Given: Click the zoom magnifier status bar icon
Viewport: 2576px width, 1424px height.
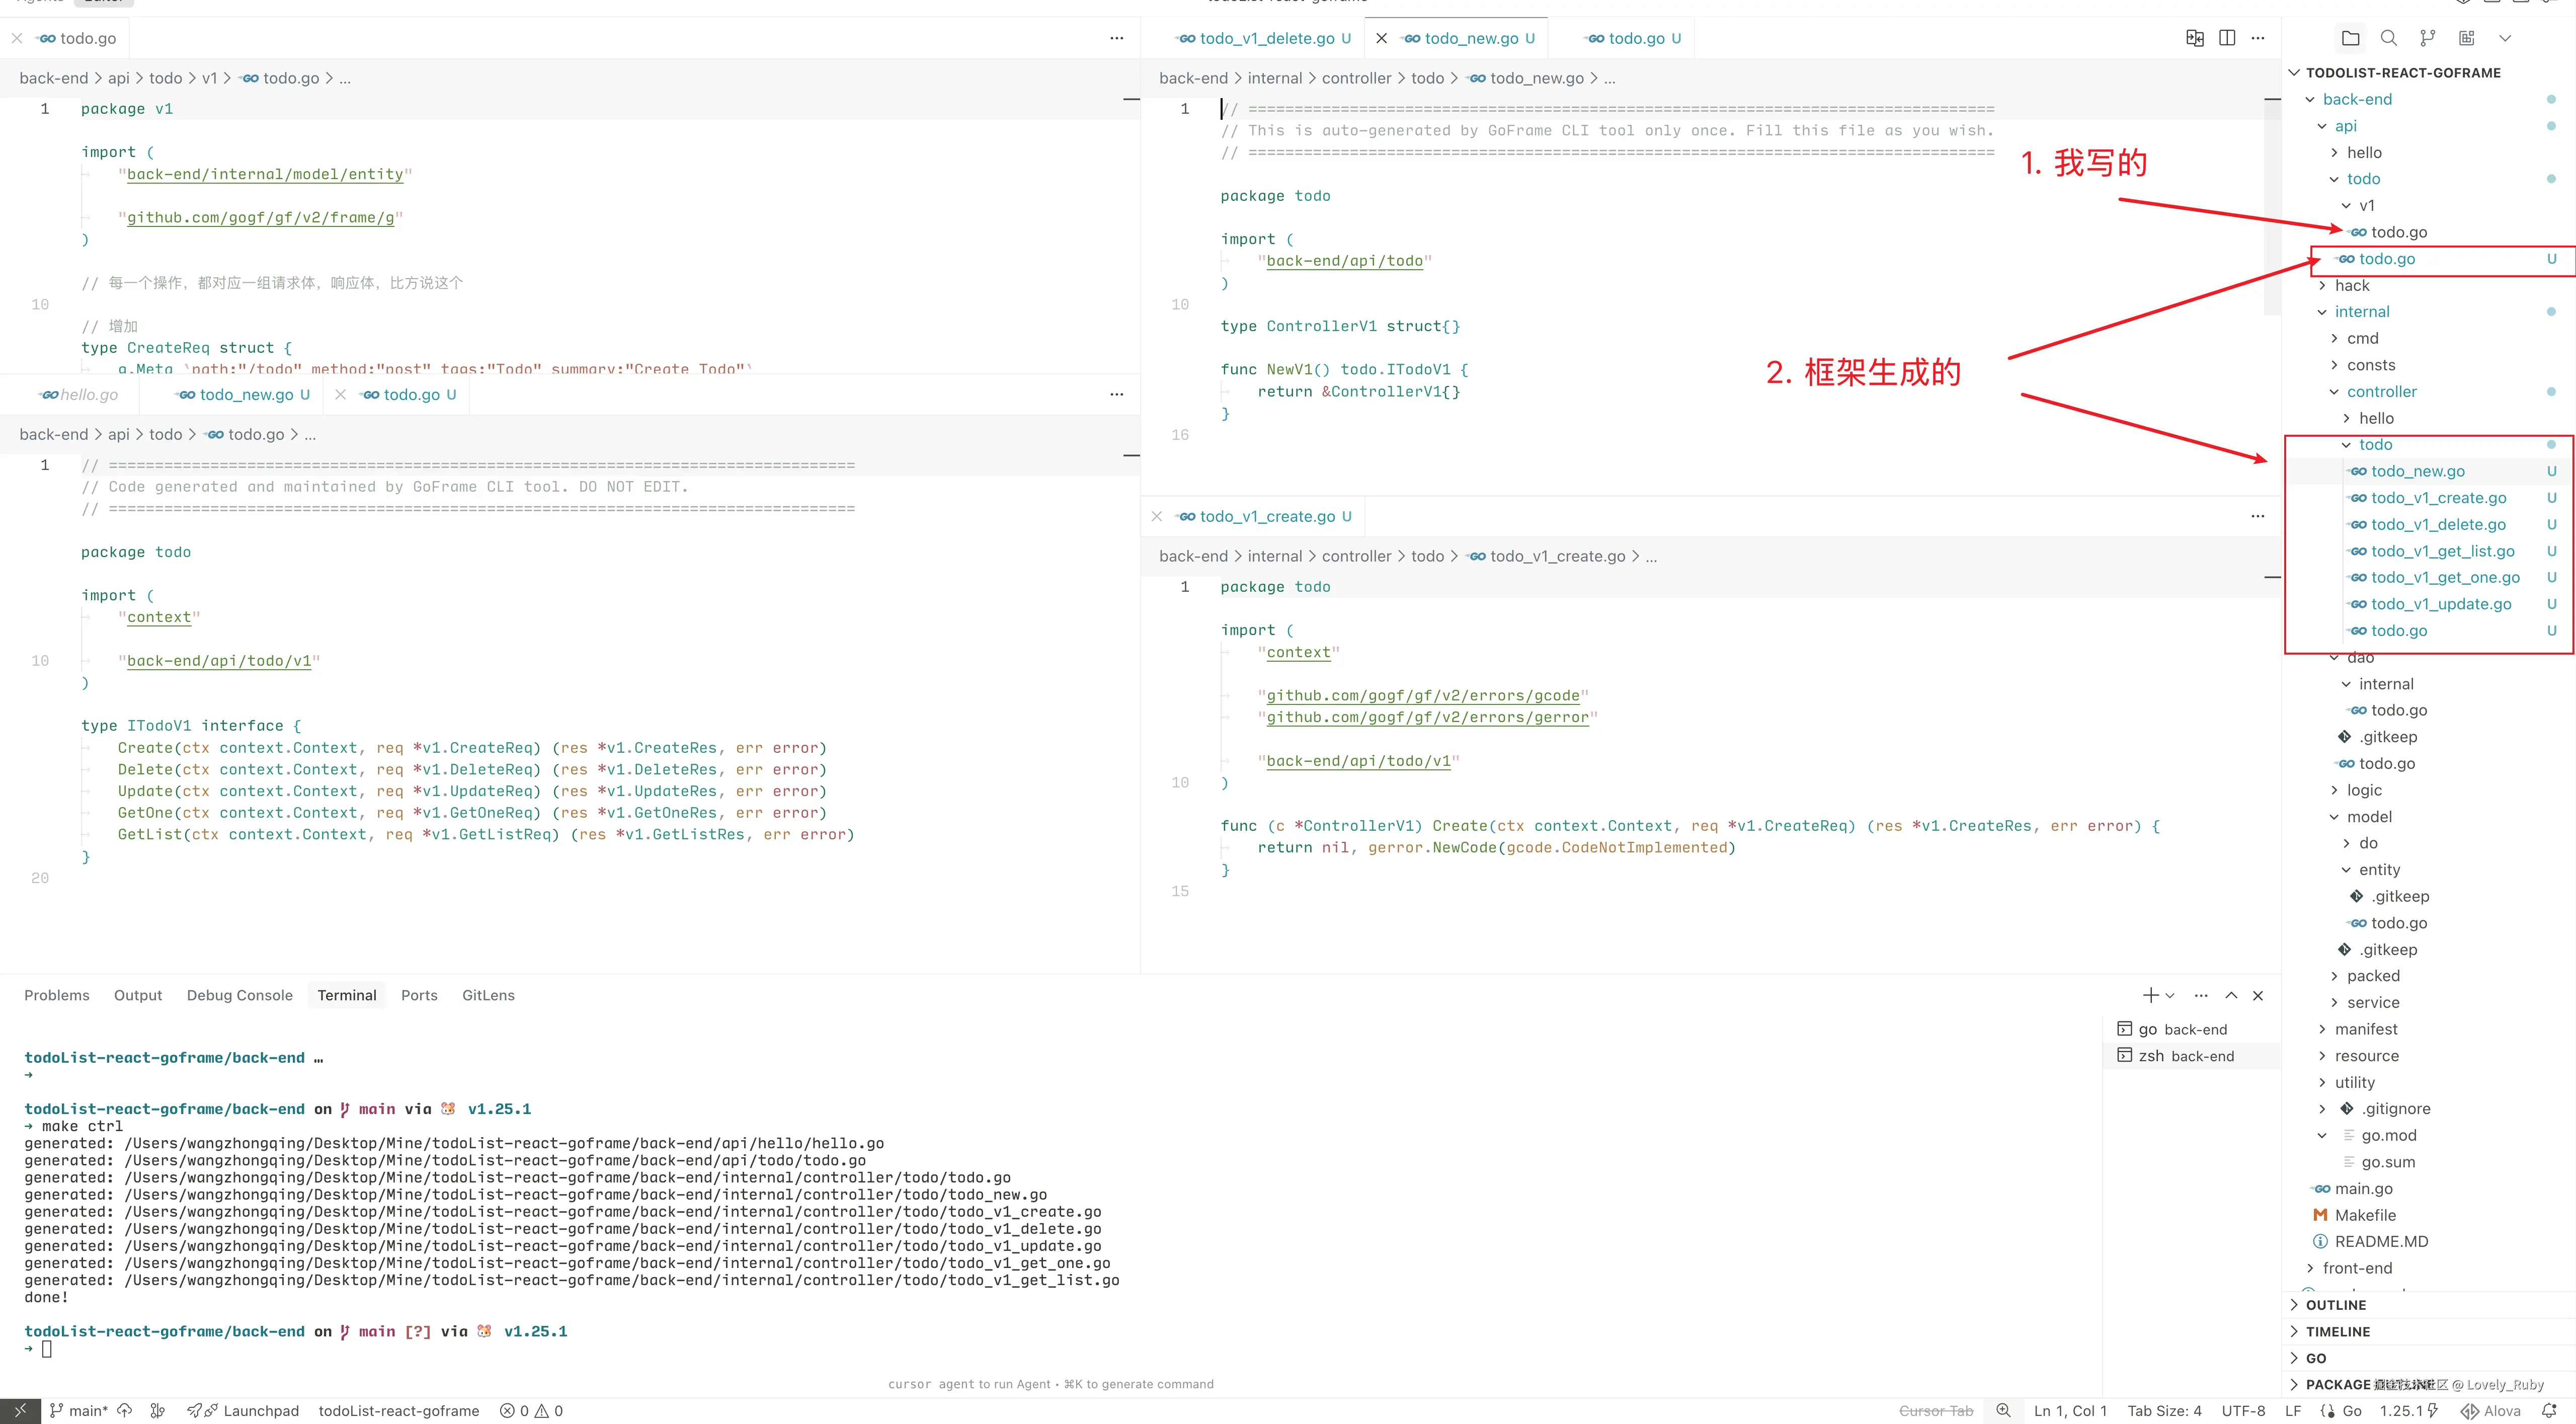Looking at the screenshot, I should pyautogui.click(x=2003, y=1411).
